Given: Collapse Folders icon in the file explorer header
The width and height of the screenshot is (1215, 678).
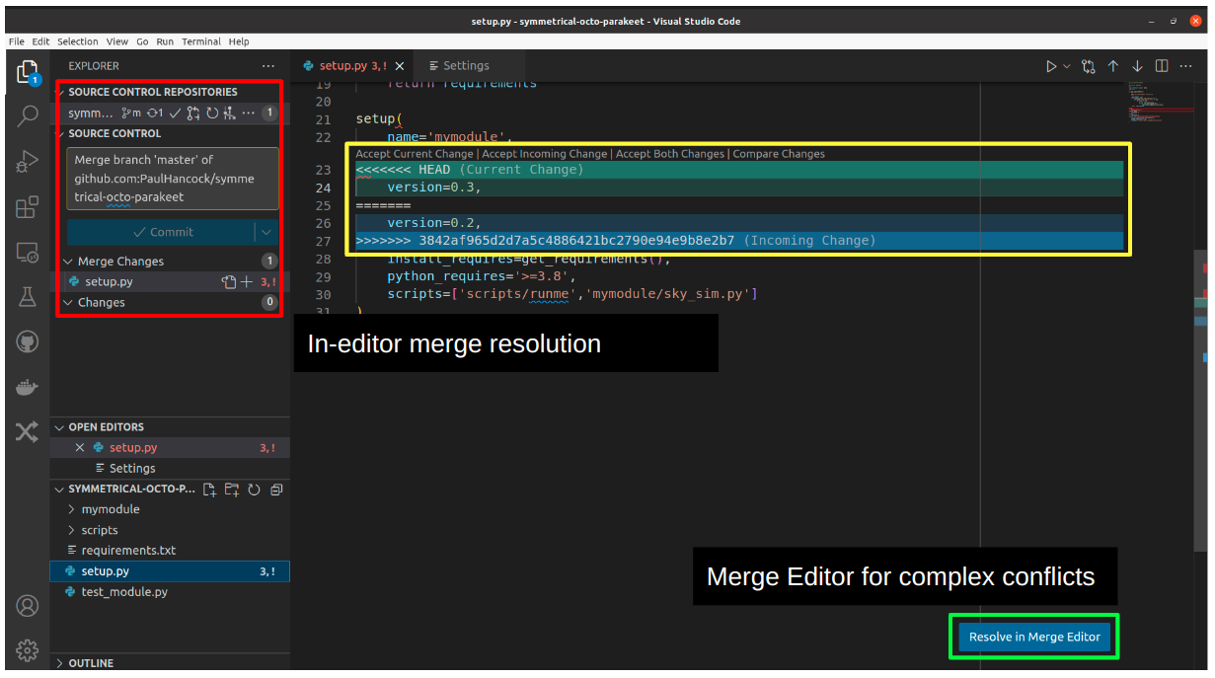Looking at the screenshot, I should 275,489.
